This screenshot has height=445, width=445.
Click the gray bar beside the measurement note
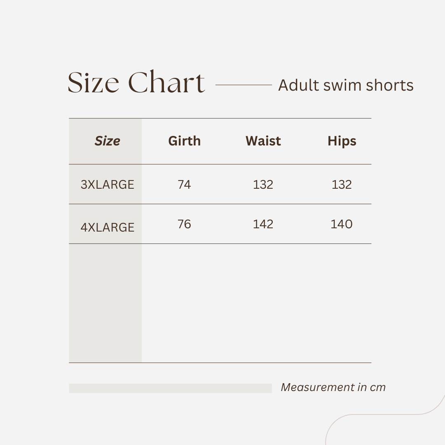click(x=170, y=388)
